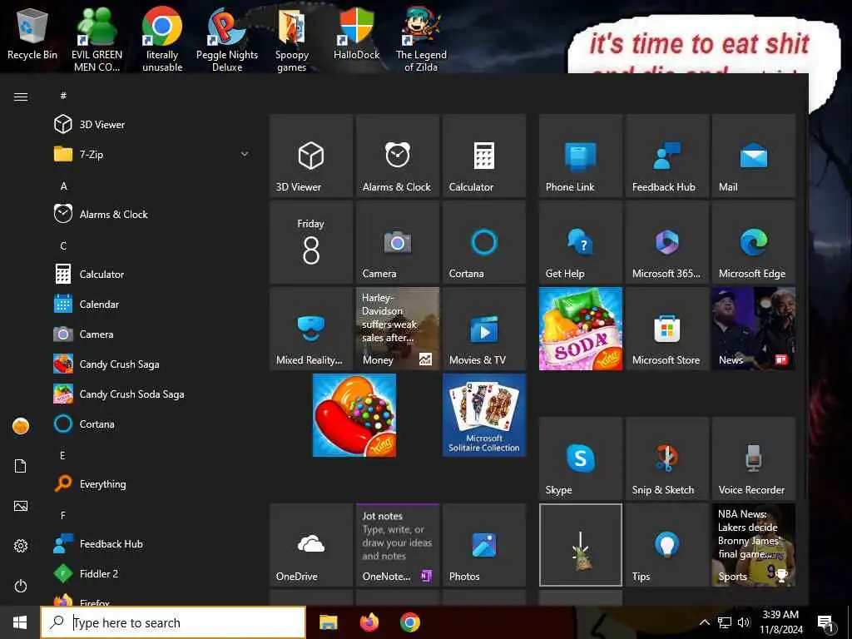Expand the Start menu hamburger button
This screenshot has width=852, height=639.
21,97
